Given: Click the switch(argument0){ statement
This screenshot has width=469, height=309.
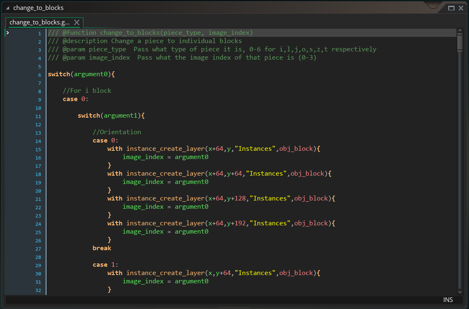Looking at the screenshot, I should point(81,74).
